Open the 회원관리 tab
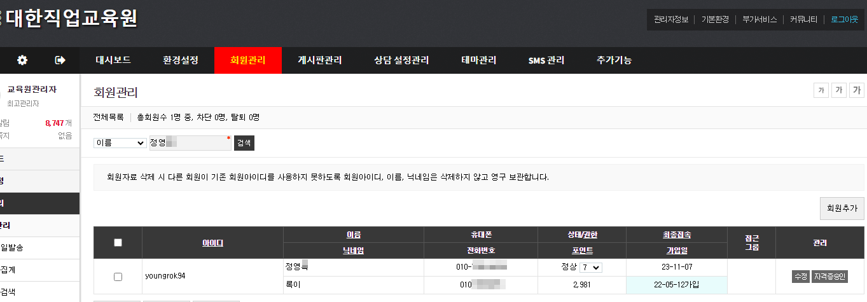 (x=247, y=60)
